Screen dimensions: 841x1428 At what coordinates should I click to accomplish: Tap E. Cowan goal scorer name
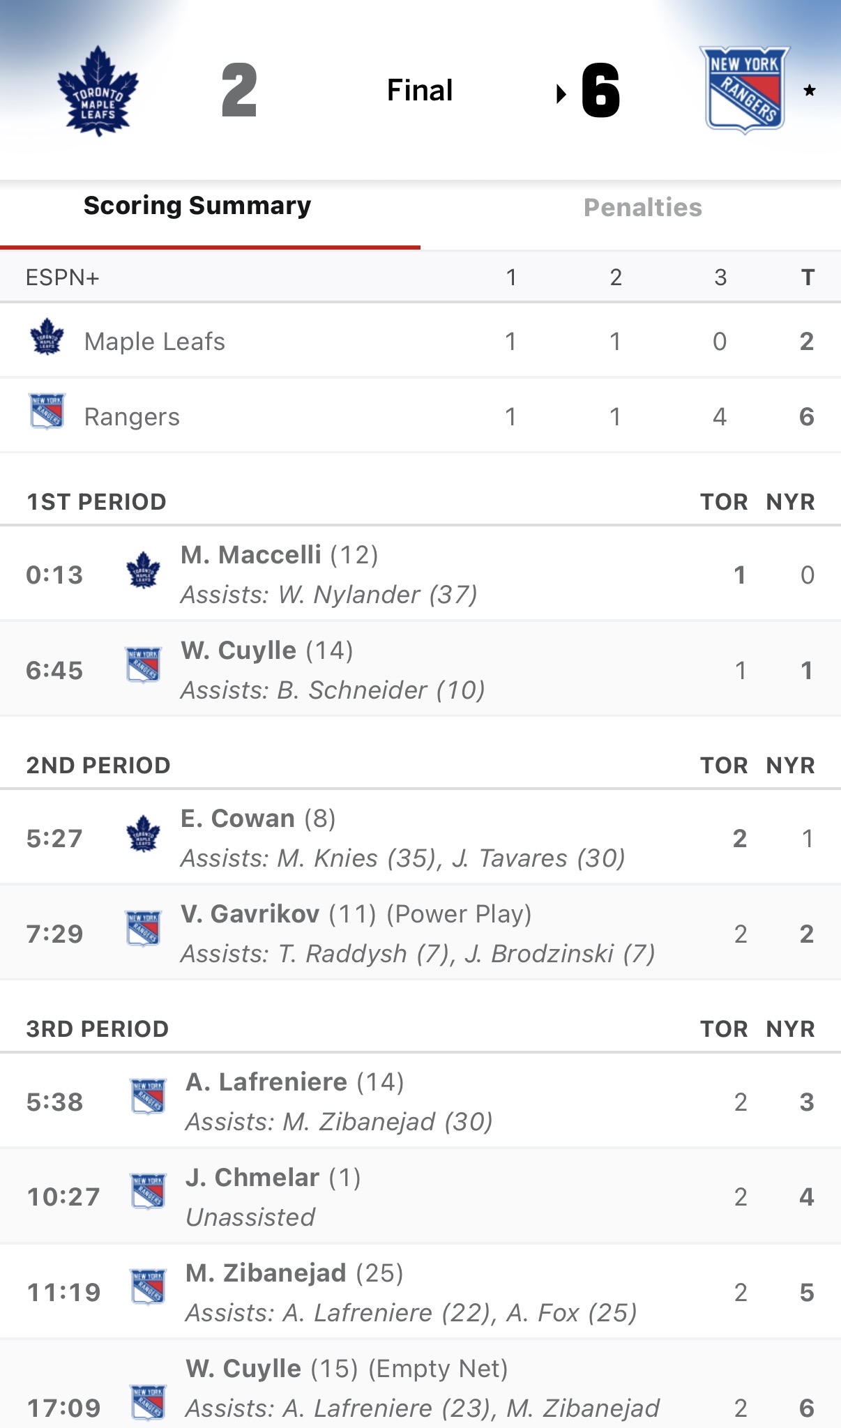click(x=238, y=819)
